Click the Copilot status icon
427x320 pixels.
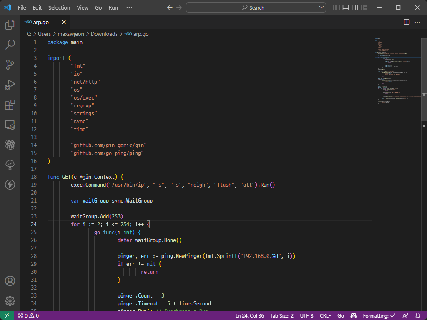click(353, 316)
